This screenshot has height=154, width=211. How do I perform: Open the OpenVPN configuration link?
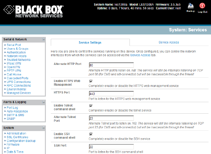13,67
